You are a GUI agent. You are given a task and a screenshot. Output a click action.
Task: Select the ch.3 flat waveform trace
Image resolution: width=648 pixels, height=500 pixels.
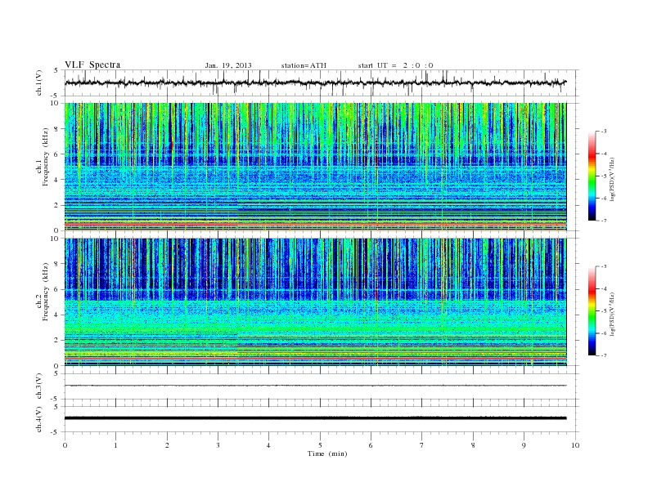315,386
